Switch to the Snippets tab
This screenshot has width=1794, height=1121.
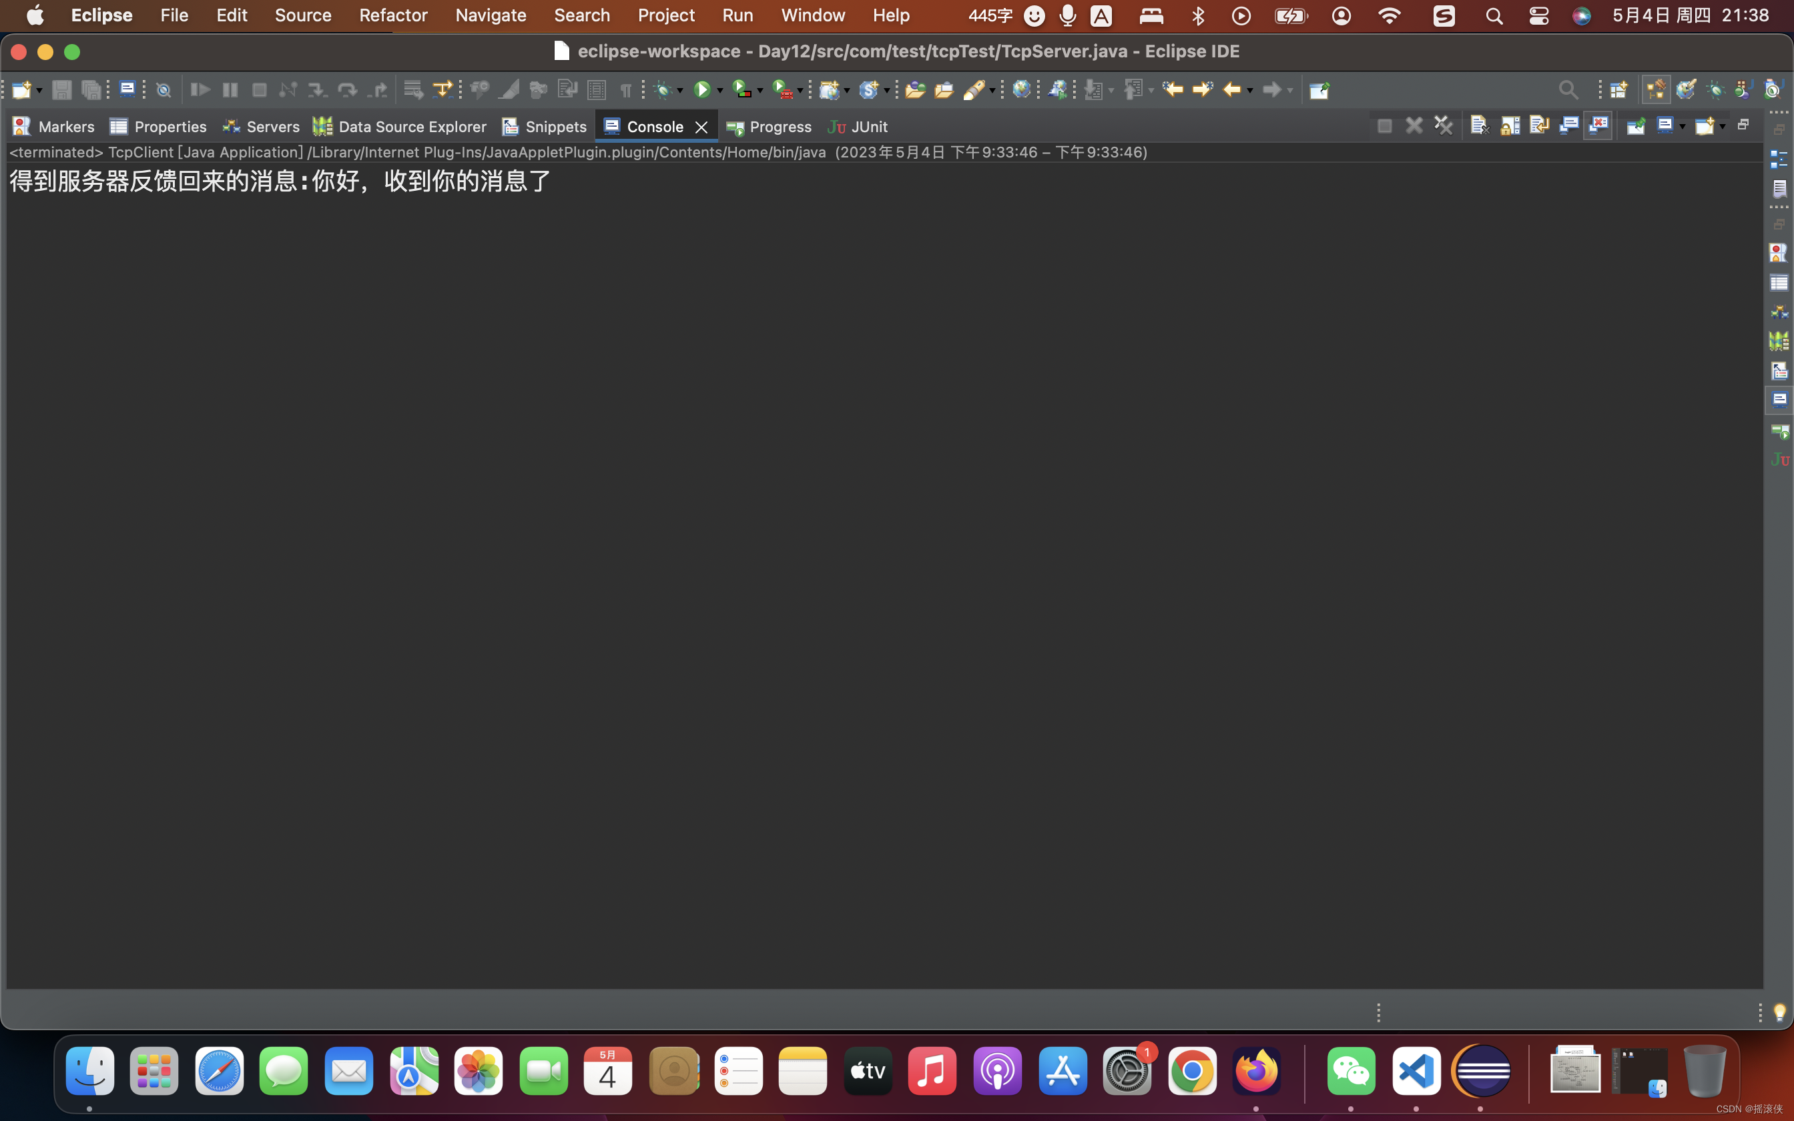[x=544, y=127]
